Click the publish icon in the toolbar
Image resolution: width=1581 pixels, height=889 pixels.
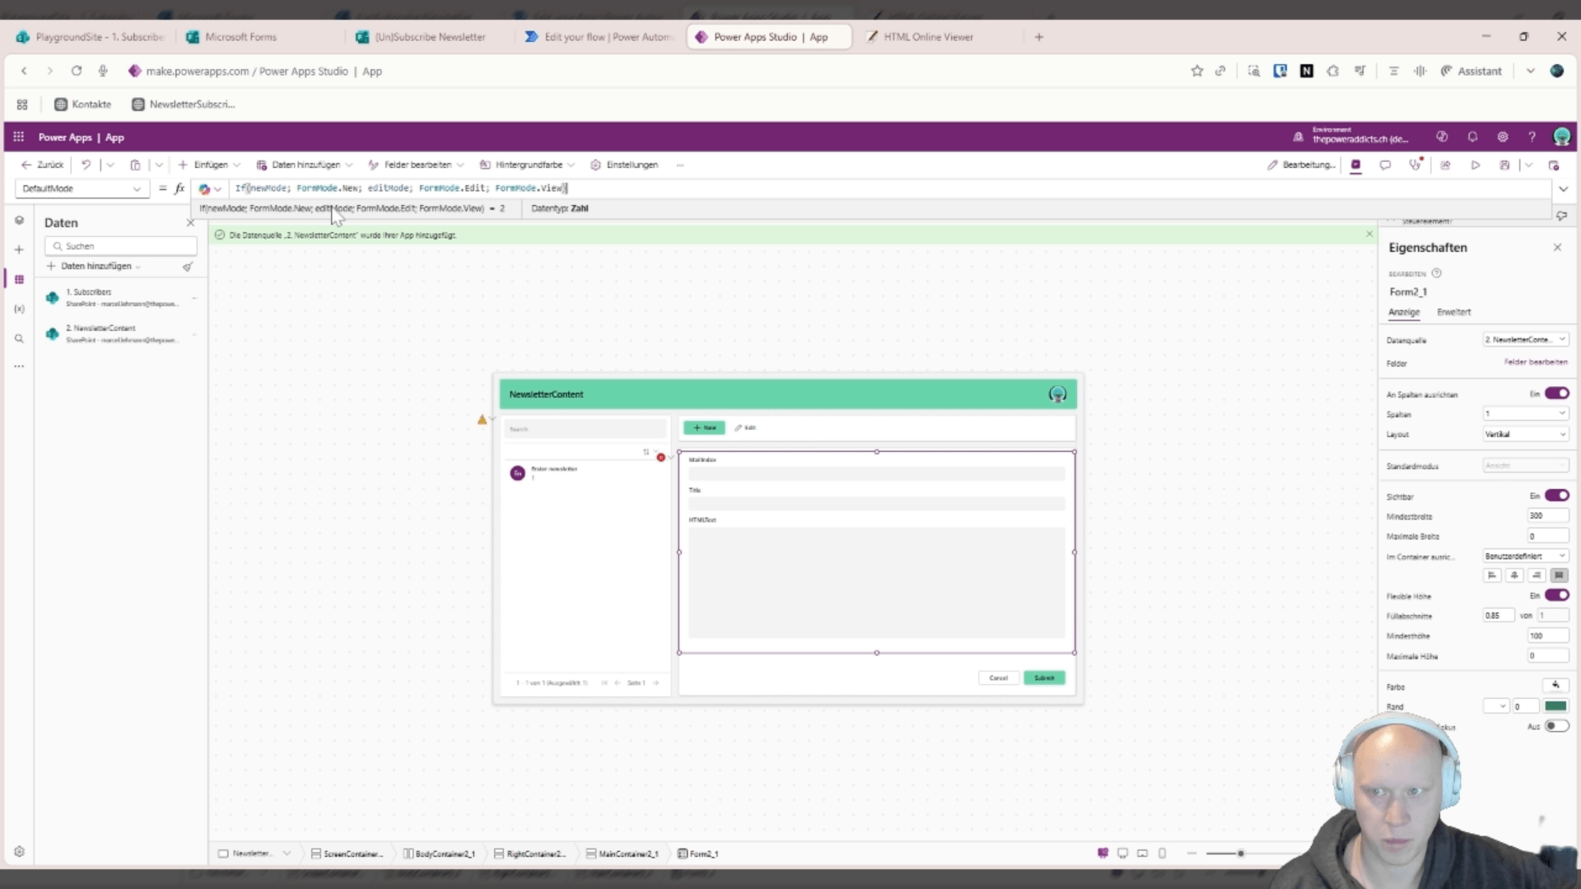click(1554, 165)
